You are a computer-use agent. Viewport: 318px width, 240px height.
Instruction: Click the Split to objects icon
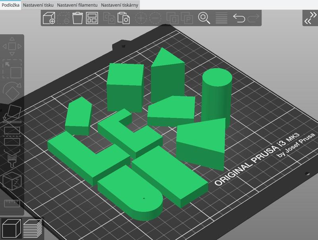point(173,18)
